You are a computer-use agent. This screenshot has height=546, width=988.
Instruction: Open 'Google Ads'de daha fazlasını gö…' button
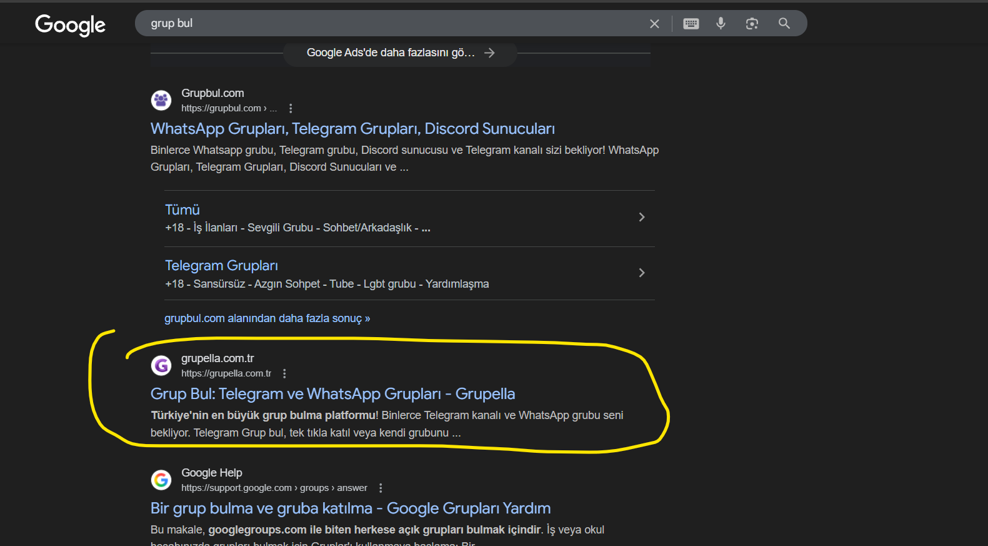point(401,53)
